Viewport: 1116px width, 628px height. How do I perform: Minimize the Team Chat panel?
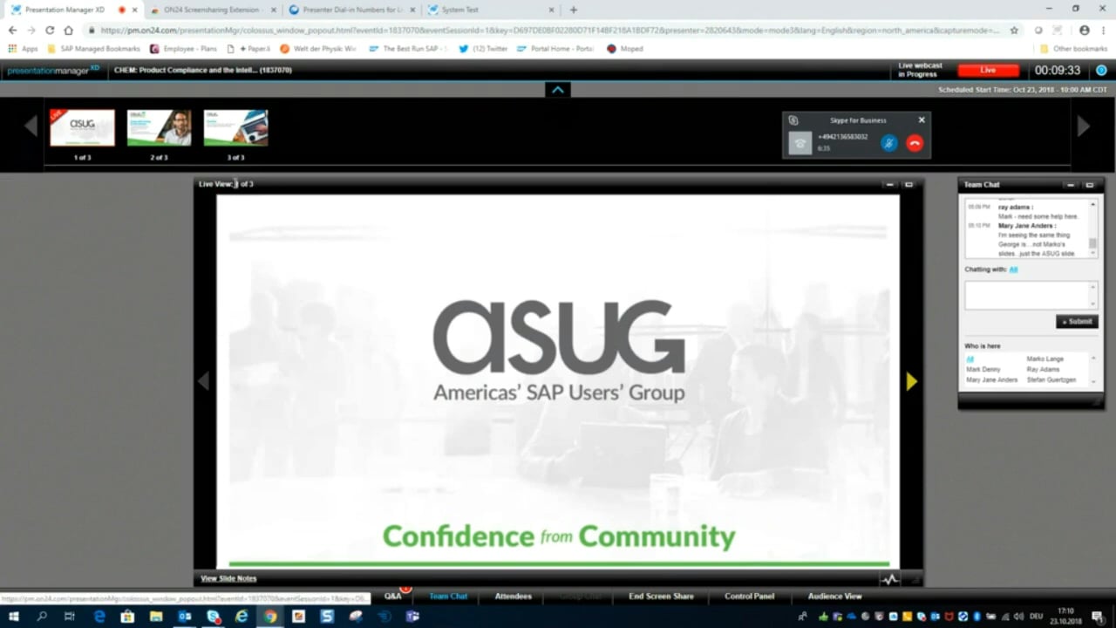pyautogui.click(x=1071, y=185)
